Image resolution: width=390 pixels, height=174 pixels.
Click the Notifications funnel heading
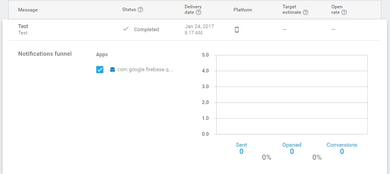(45, 54)
